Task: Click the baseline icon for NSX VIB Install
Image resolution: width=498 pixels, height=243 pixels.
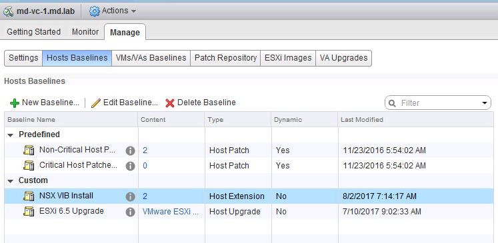Action: tap(29, 196)
